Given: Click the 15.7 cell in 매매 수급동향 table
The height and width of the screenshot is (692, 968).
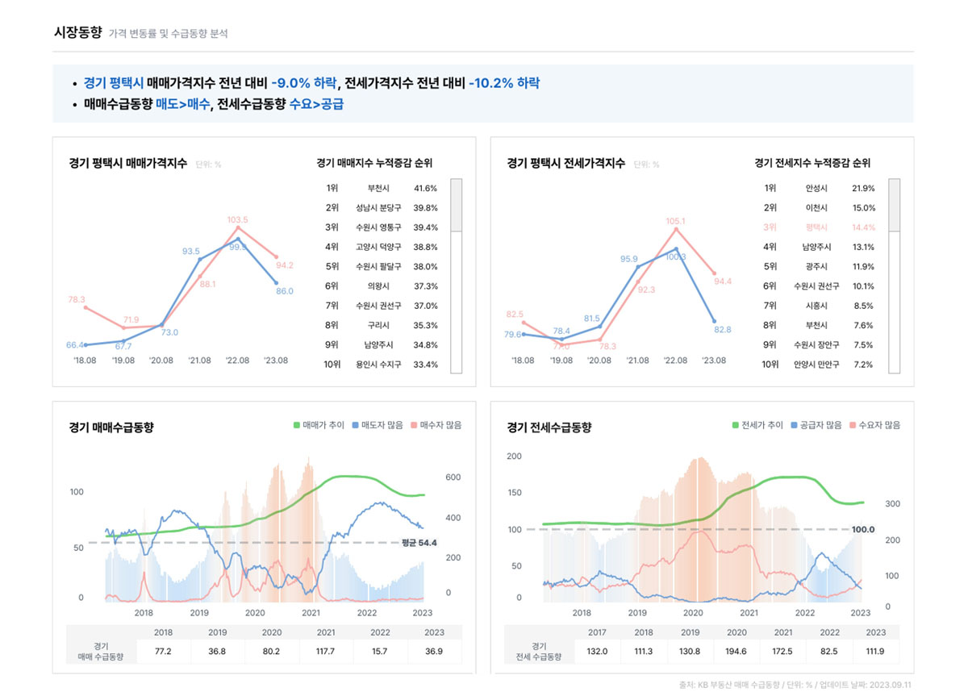Looking at the screenshot, I should pos(381,651).
